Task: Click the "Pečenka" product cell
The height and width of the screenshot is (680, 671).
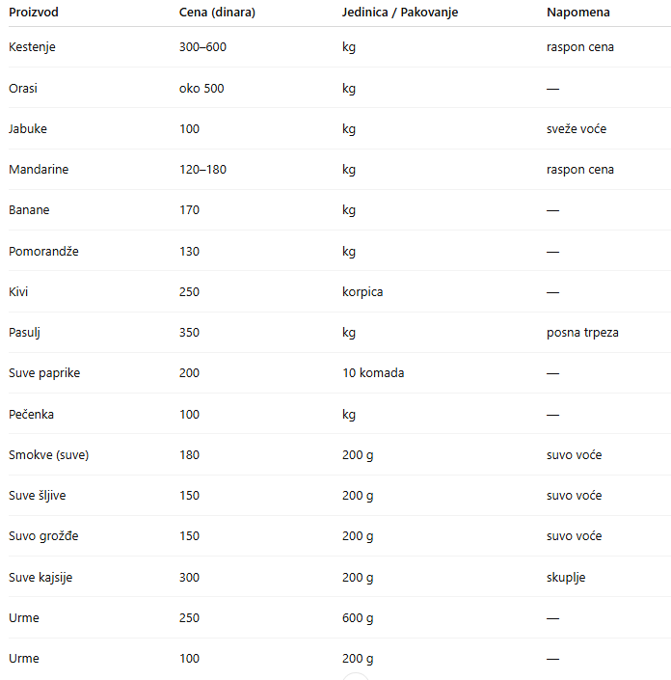Action: 31,415
